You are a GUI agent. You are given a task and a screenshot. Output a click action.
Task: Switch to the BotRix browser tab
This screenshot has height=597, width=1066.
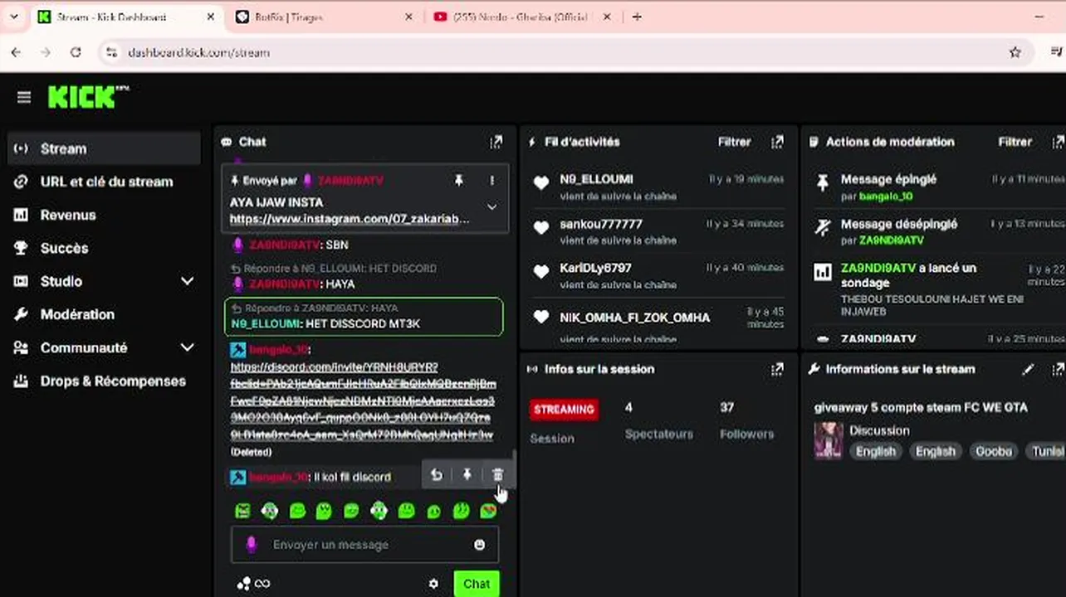[324, 17]
